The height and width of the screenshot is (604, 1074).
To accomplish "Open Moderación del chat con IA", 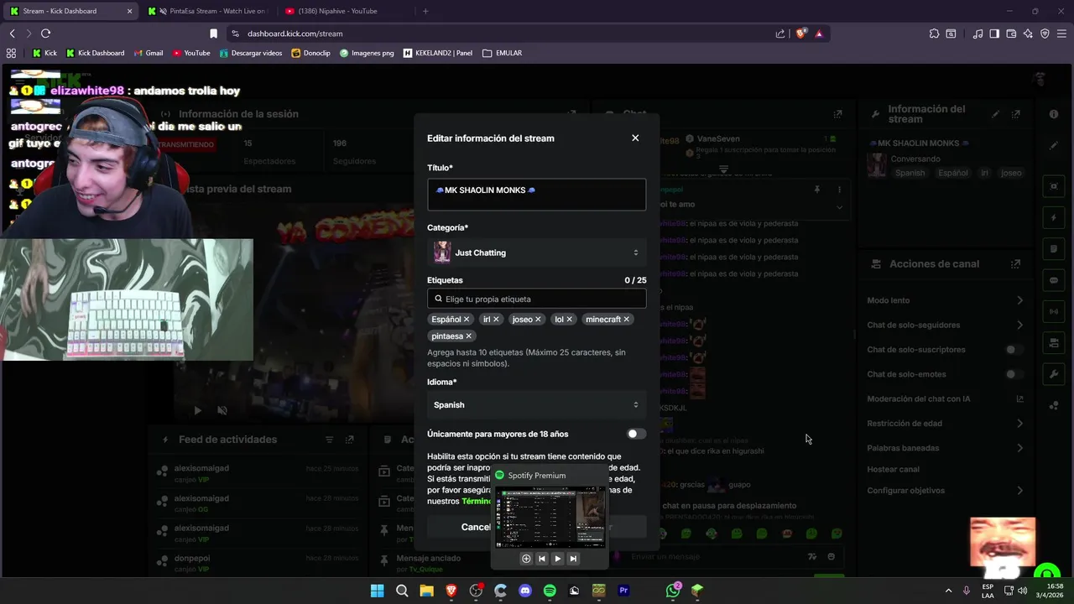I will [945, 398].
